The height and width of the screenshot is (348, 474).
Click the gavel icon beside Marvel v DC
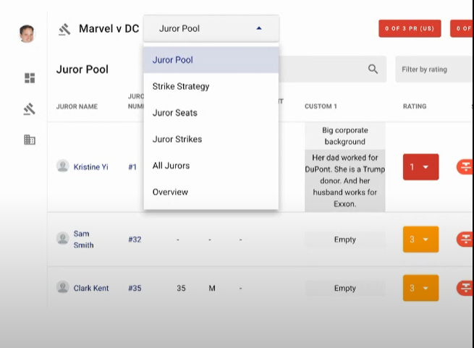click(64, 30)
